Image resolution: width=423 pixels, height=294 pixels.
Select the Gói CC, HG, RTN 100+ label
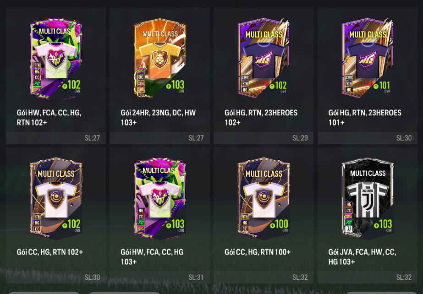(258, 252)
